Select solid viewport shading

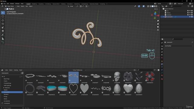pos(152,6)
